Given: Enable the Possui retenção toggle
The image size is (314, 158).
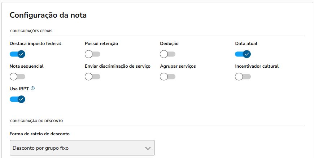Looking at the screenshot, I should click(x=92, y=54).
